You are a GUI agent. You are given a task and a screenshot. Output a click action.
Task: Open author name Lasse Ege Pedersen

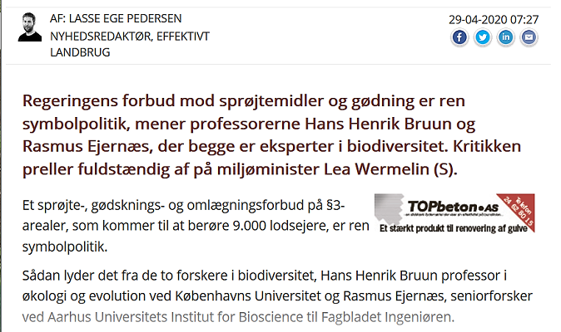tap(125, 18)
